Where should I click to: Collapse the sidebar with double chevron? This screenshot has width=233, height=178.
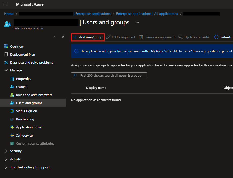pyautogui.click(x=63, y=37)
